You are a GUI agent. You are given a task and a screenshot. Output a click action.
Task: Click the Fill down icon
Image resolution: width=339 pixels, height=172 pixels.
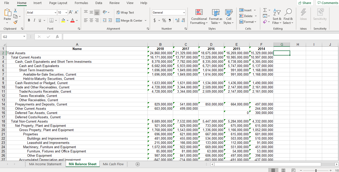click(x=265, y=16)
